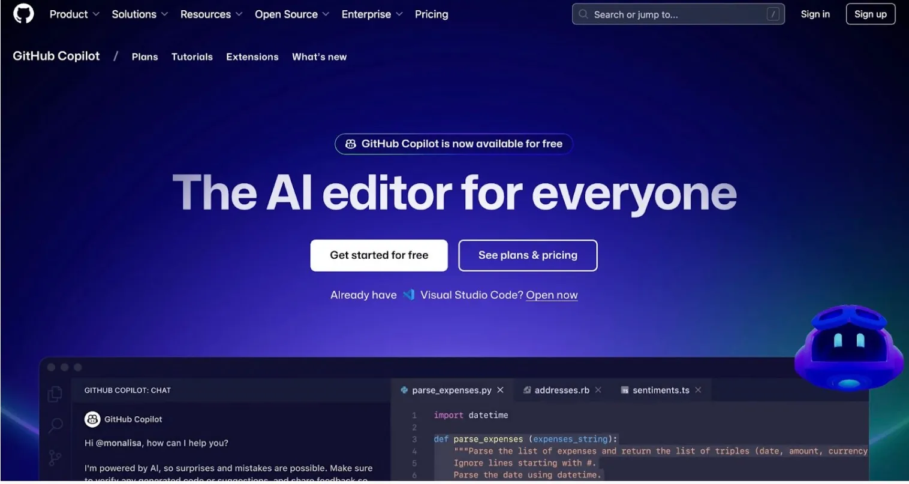Expand the Open Source menu
The height and width of the screenshot is (484, 909).
tap(292, 14)
